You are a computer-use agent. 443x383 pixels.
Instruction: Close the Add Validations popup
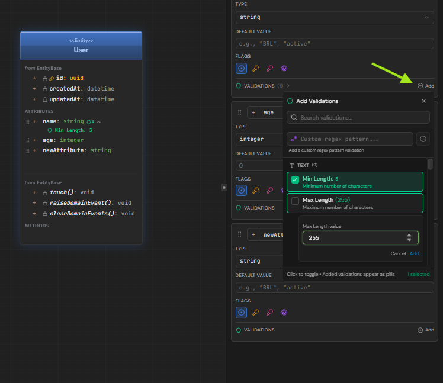tap(423, 101)
